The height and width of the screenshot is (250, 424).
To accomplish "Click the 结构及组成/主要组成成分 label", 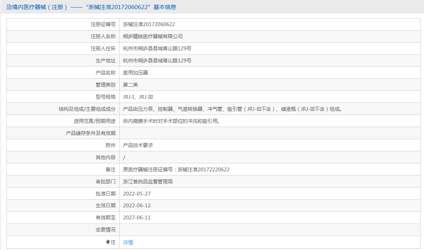I will tap(87, 109).
